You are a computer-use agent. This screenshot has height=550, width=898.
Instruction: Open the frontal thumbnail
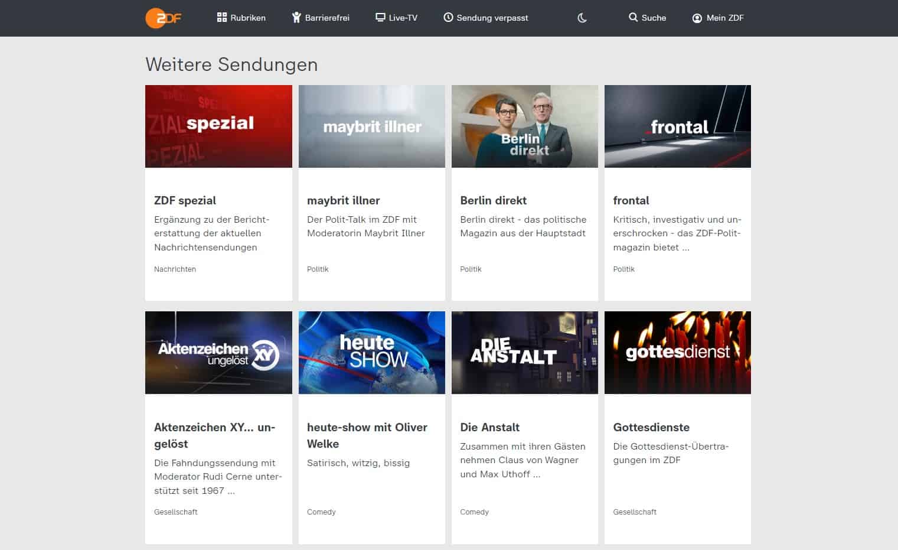click(678, 126)
